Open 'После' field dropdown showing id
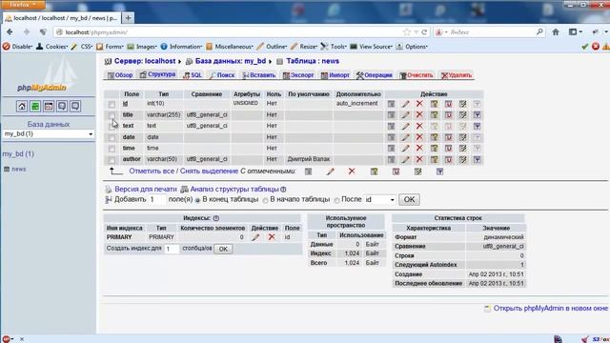 379,199
